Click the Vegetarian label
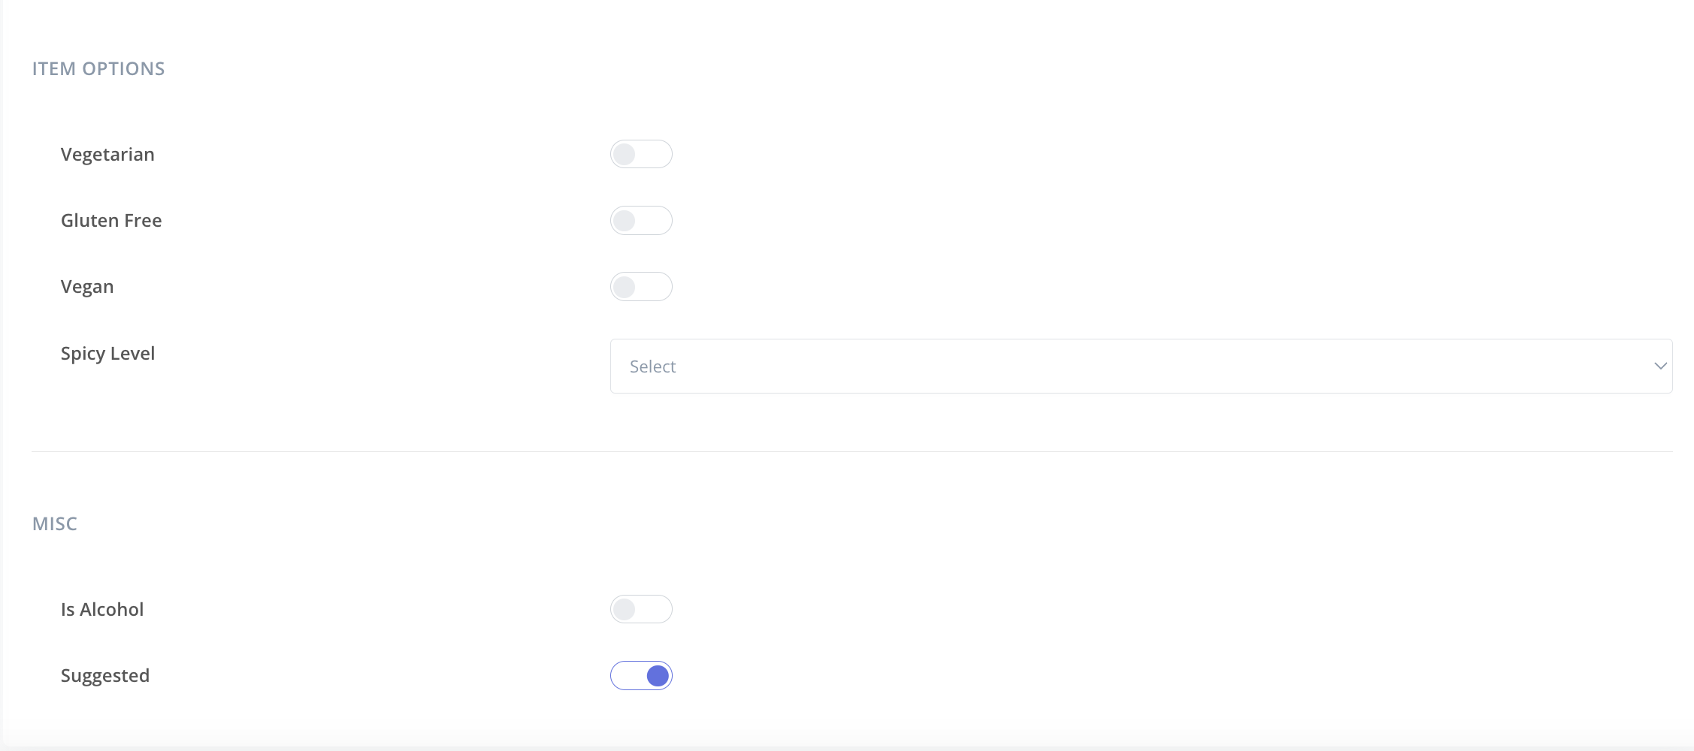The height and width of the screenshot is (751, 1694). pos(107,154)
